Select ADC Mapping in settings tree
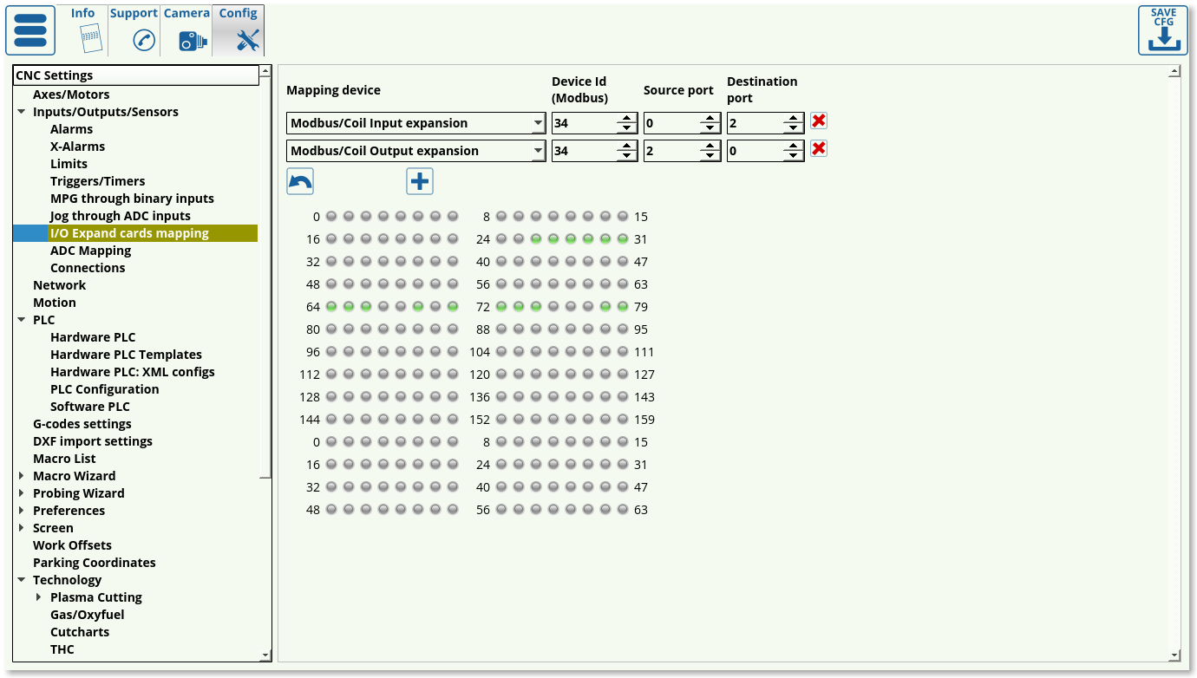This screenshot has width=1197, height=678. [90, 251]
